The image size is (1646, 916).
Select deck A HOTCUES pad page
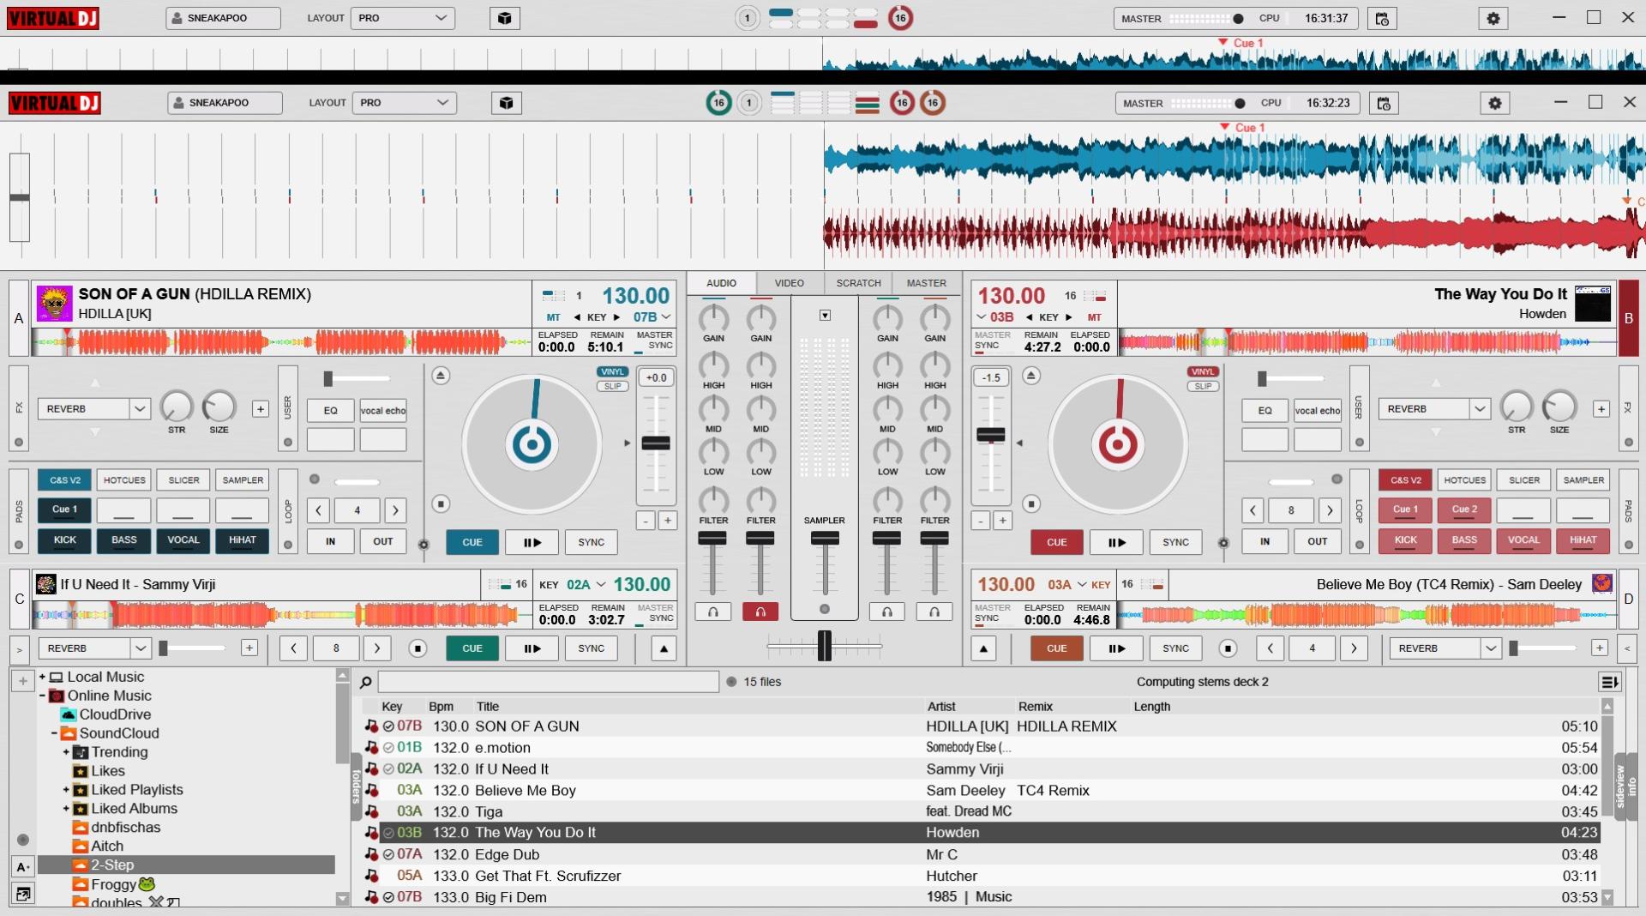(x=124, y=480)
